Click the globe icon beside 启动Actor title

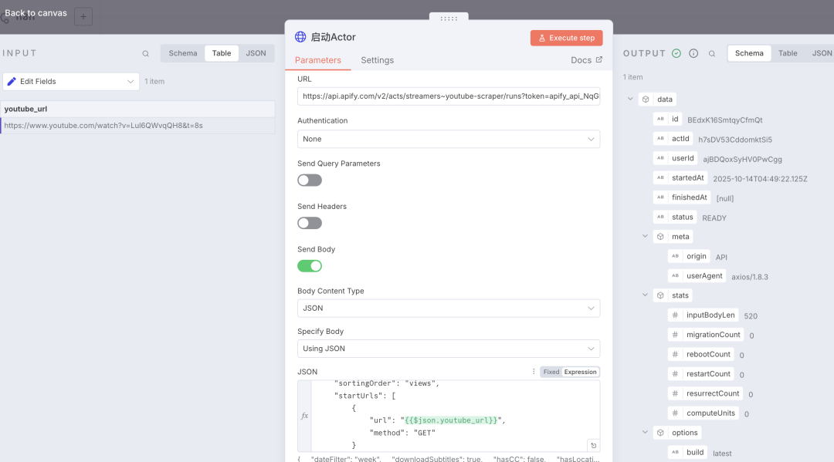300,37
